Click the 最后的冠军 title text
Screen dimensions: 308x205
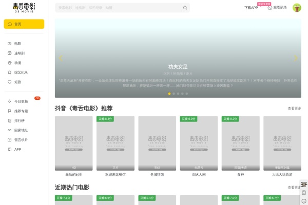tap(73, 174)
